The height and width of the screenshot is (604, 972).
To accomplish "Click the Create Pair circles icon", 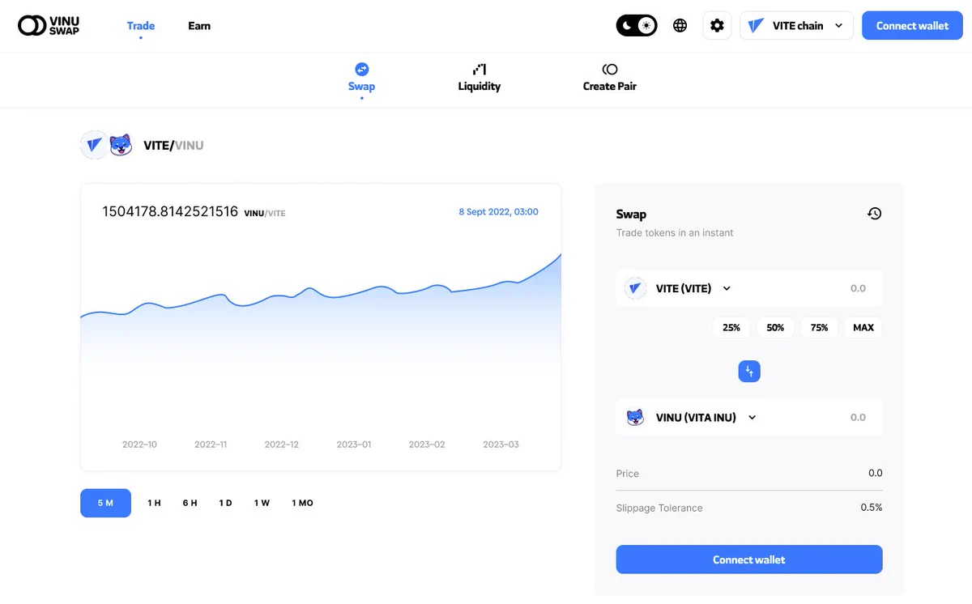I will click(x=610, y=70).
